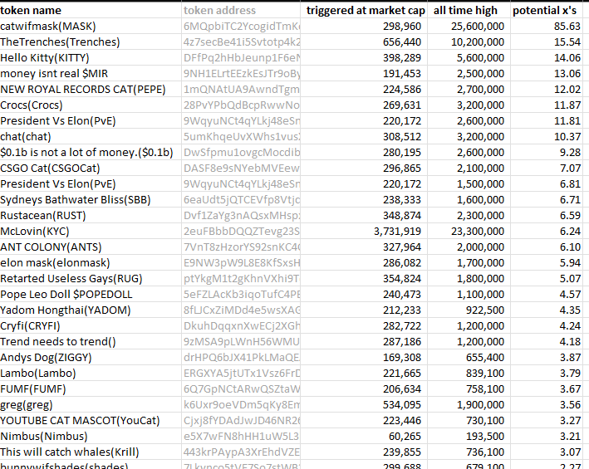Select market cap value 534,095
589x469 pixels.
(364, 404)
